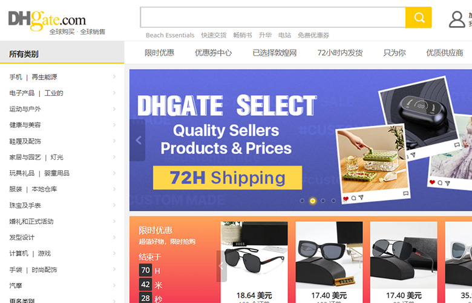
Task: Click comment bubble icon under ice tray photo
Action: pos(354,198)
